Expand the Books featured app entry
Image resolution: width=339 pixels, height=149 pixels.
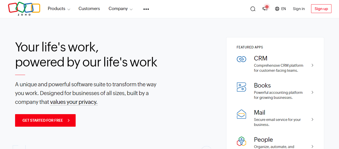point(312,92)
